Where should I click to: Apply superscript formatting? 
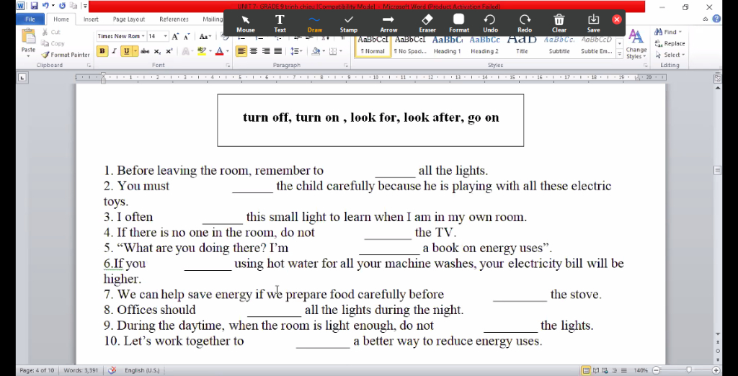169,51
